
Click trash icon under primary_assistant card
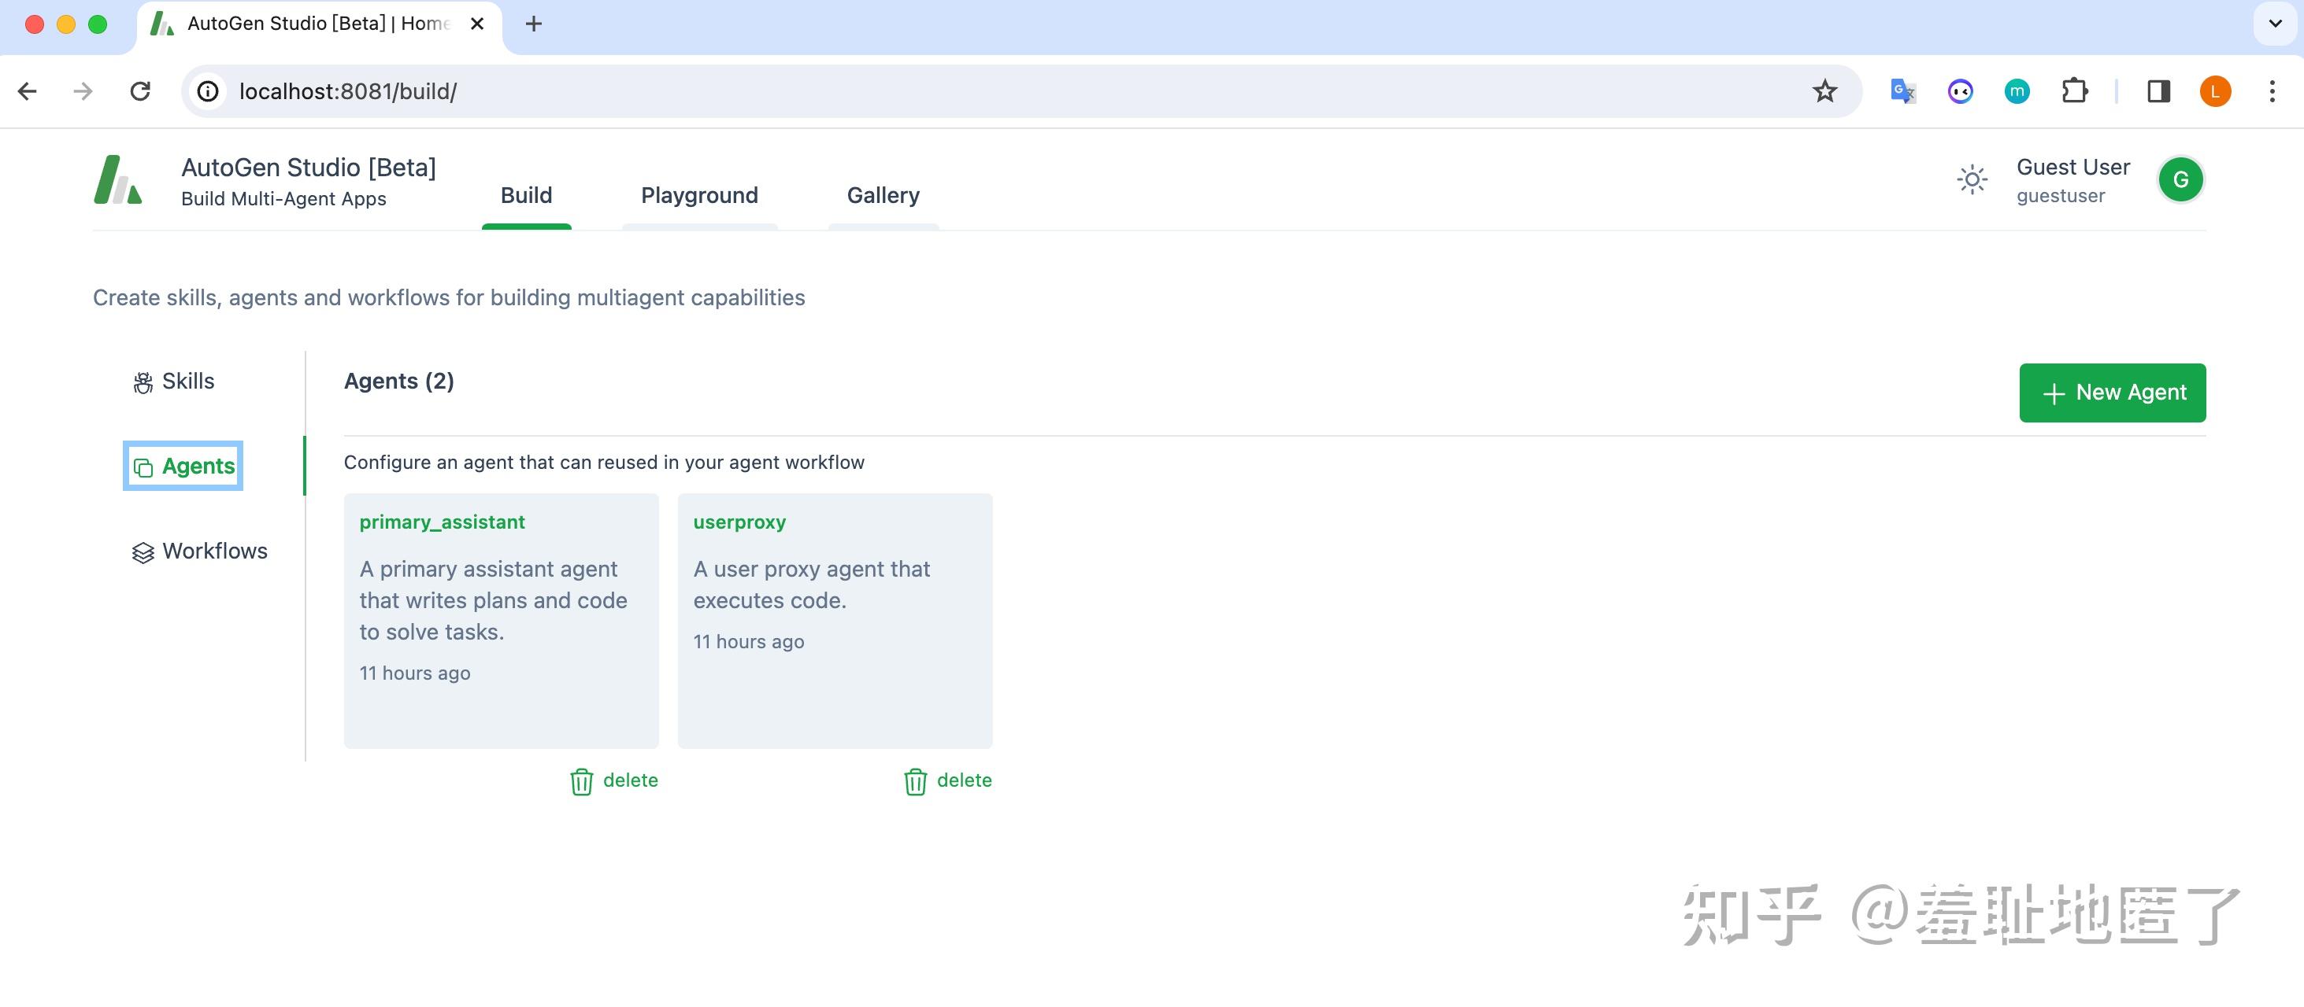click(x=581, y=782)
